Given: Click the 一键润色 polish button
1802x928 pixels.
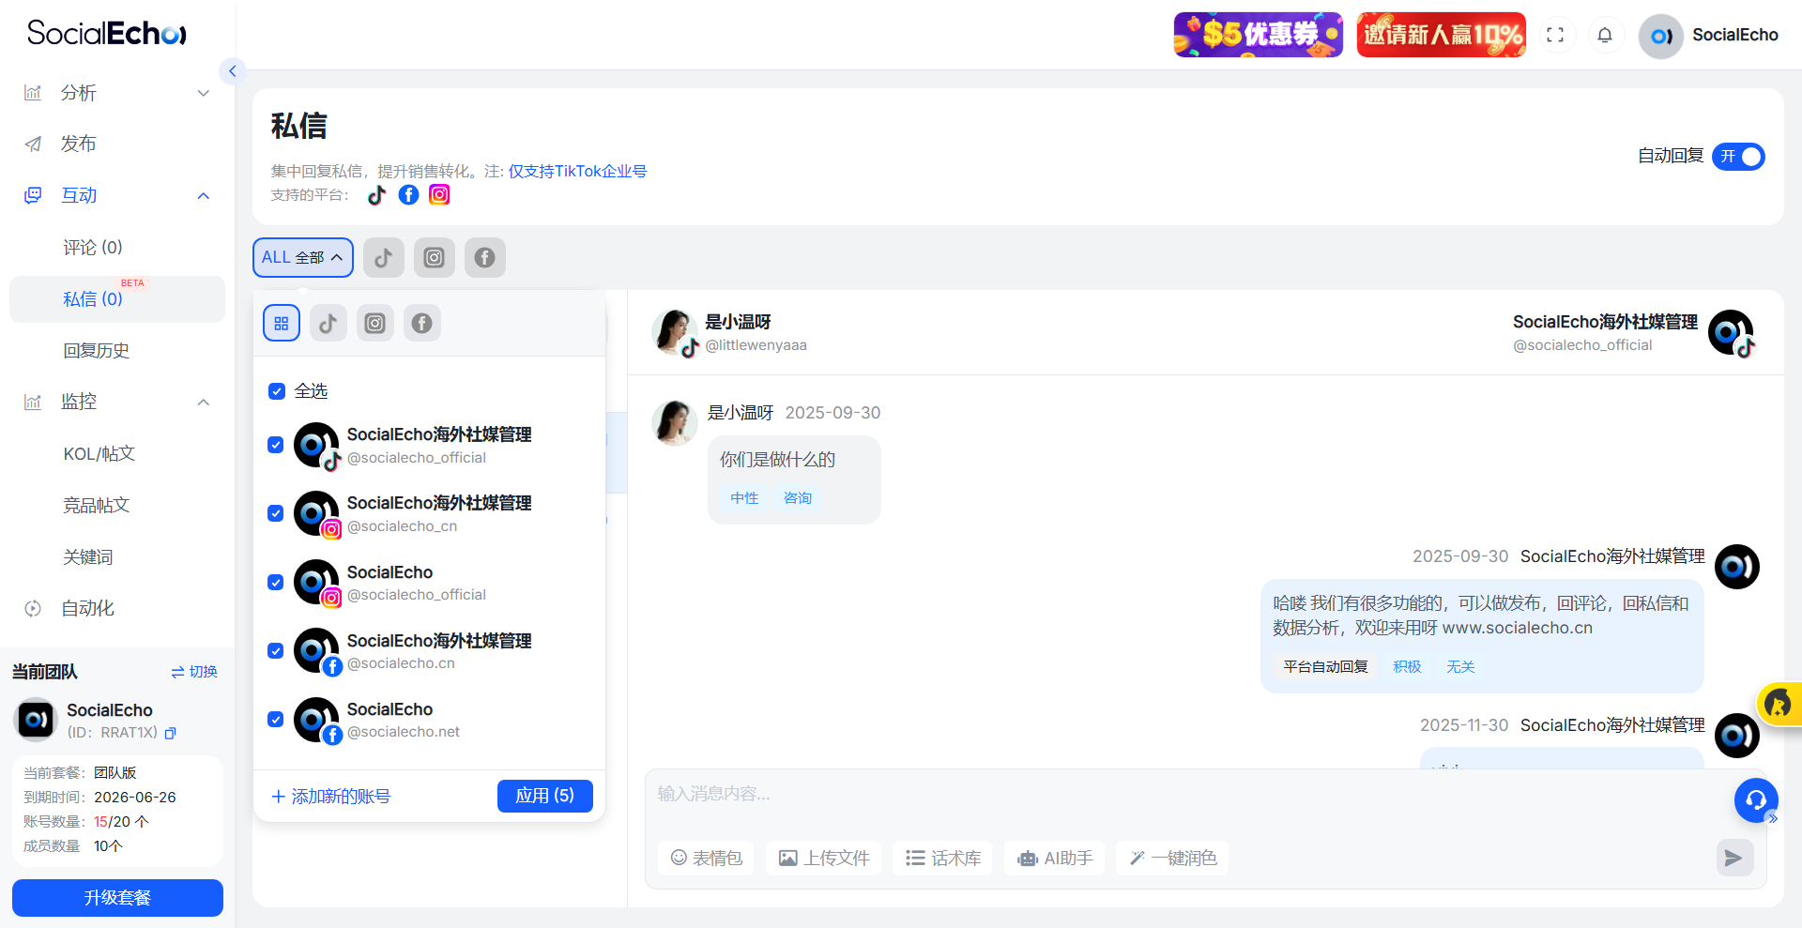Looking at the screenshot, I should 1172,858.
